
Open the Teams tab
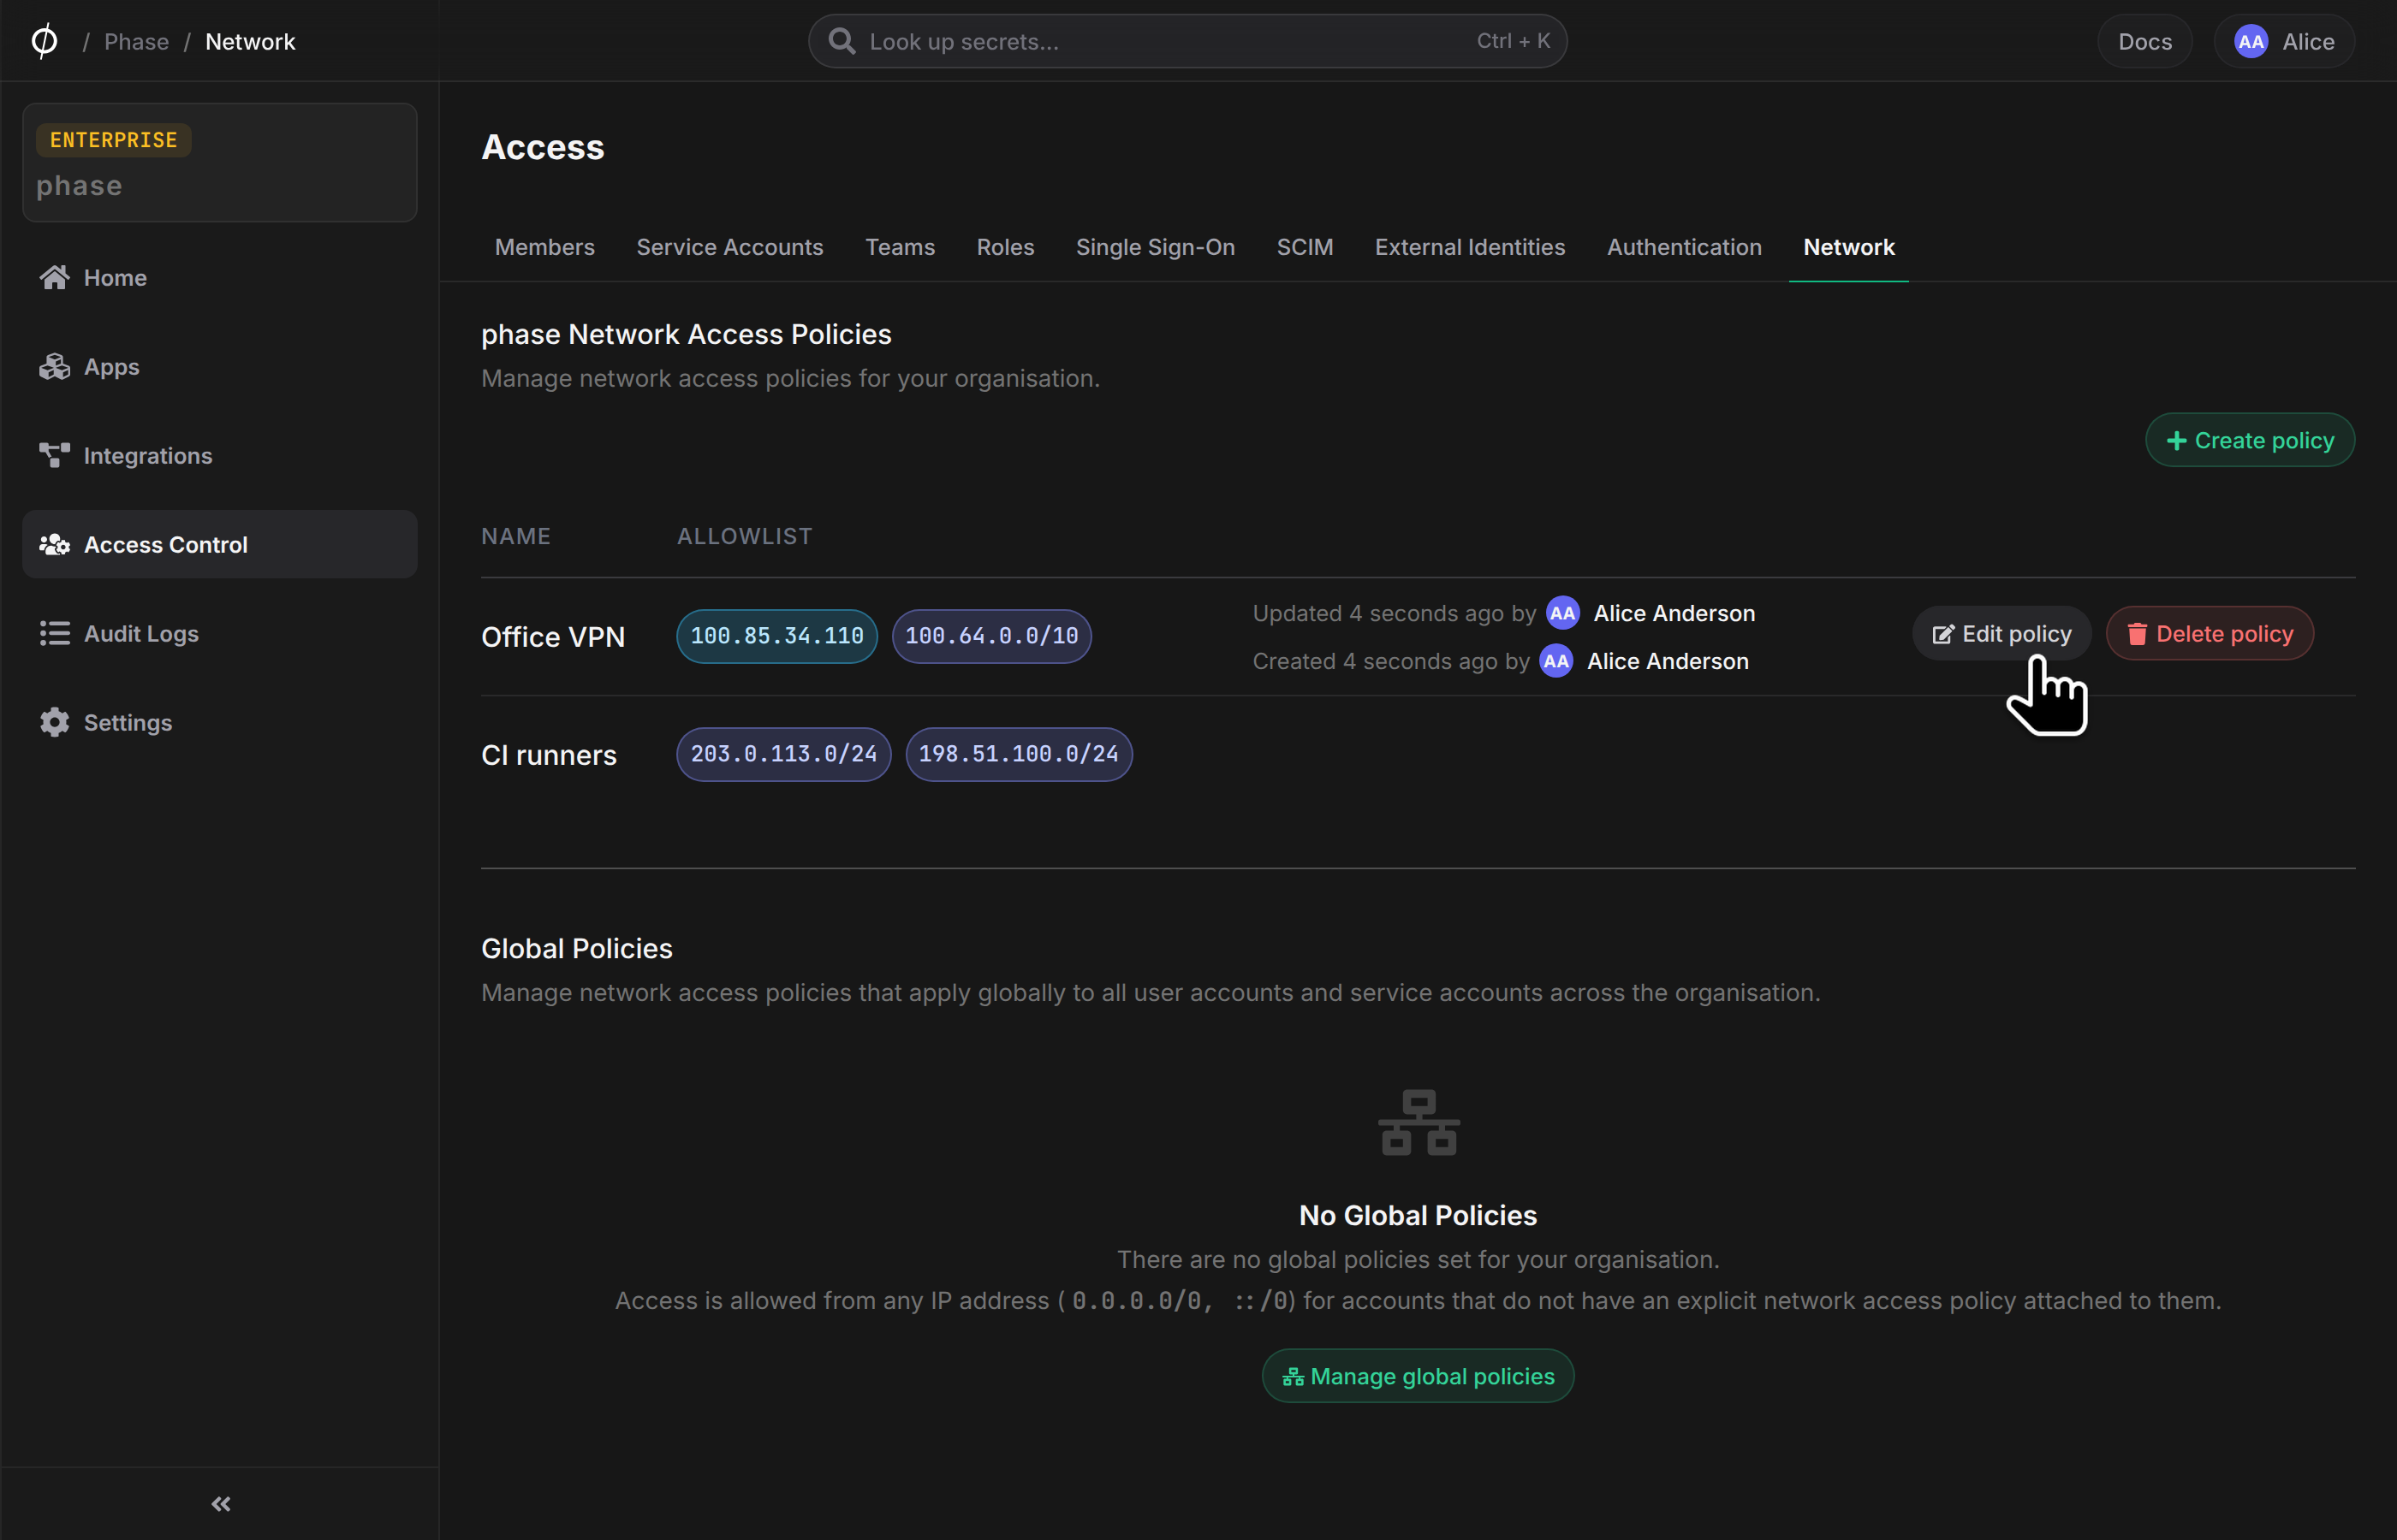tap(900, 247)
